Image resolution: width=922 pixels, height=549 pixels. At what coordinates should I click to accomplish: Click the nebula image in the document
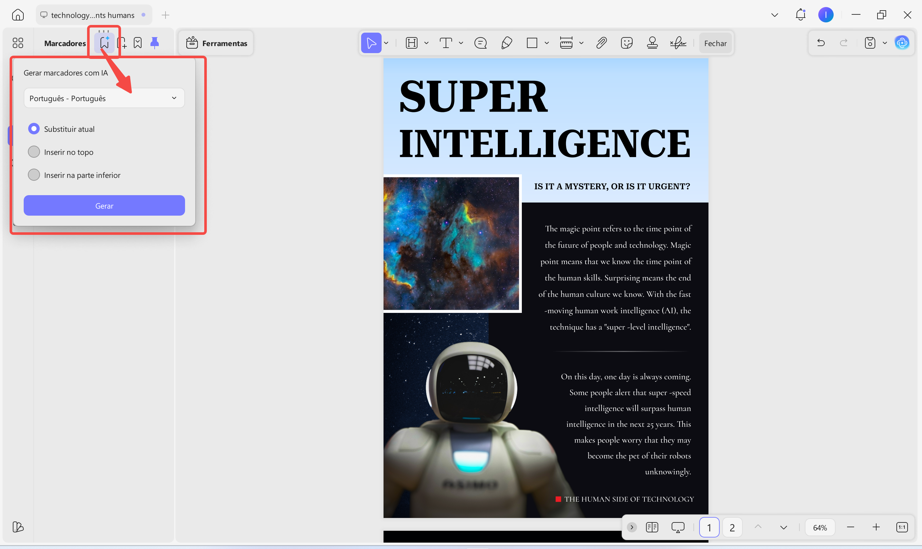point(451,243)
